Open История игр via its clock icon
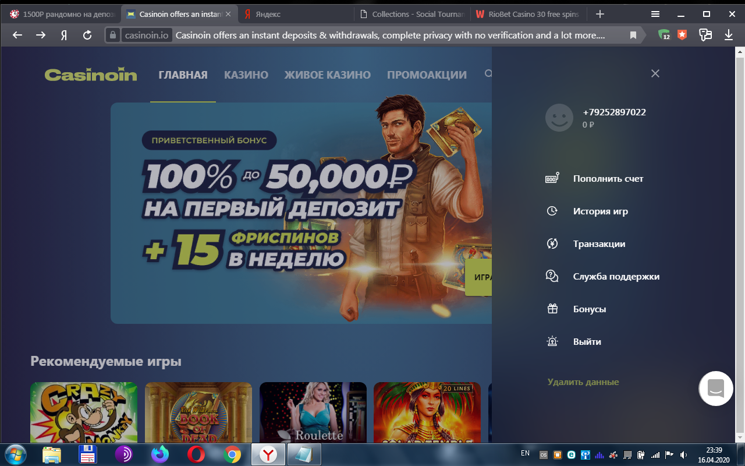745x466 pixels. pyautogui.click(x=551, y=211)
